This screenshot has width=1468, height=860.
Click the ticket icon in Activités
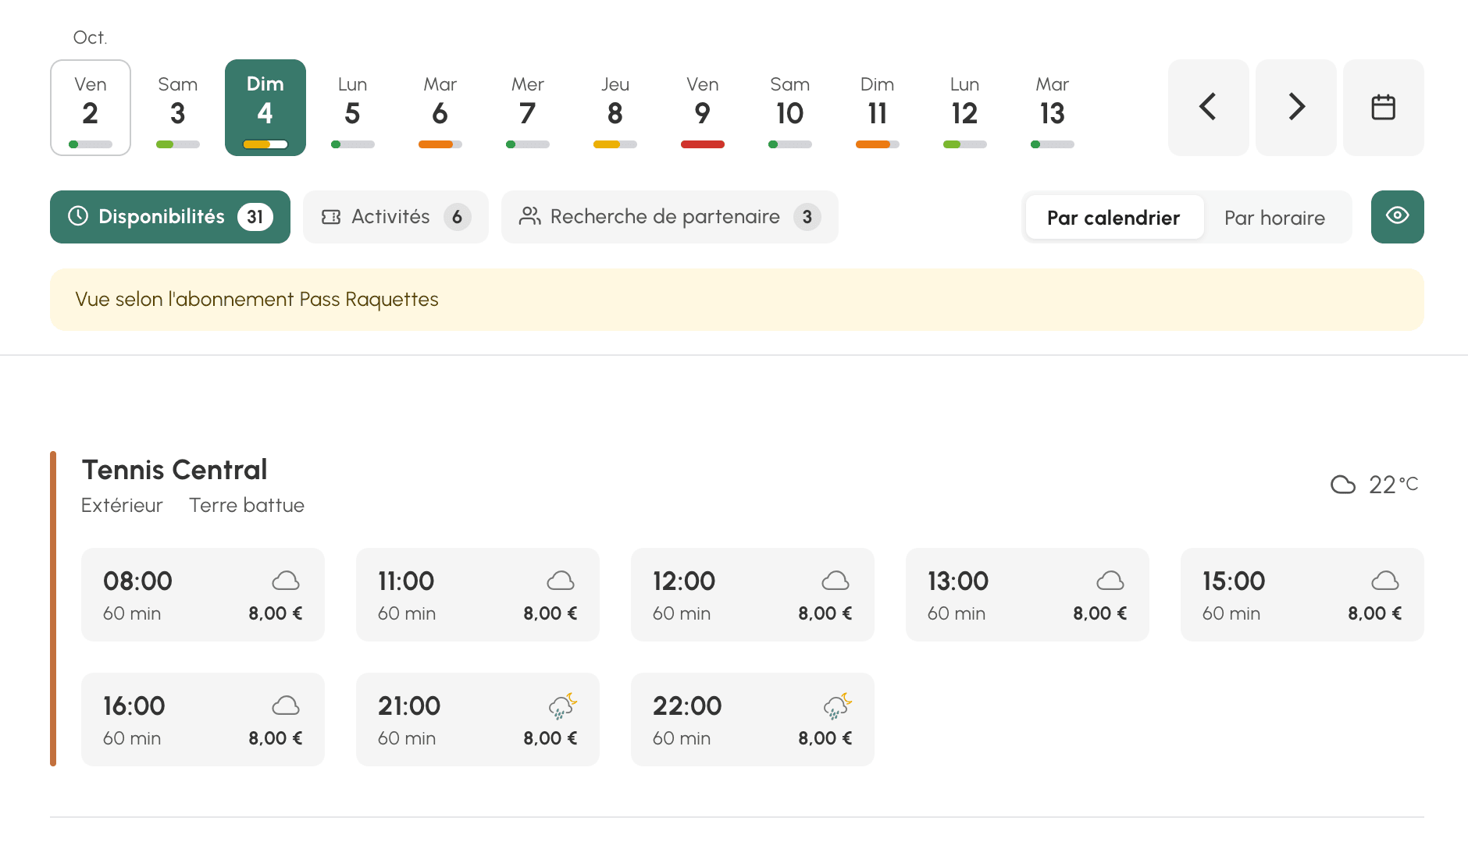tap(331, 217)
